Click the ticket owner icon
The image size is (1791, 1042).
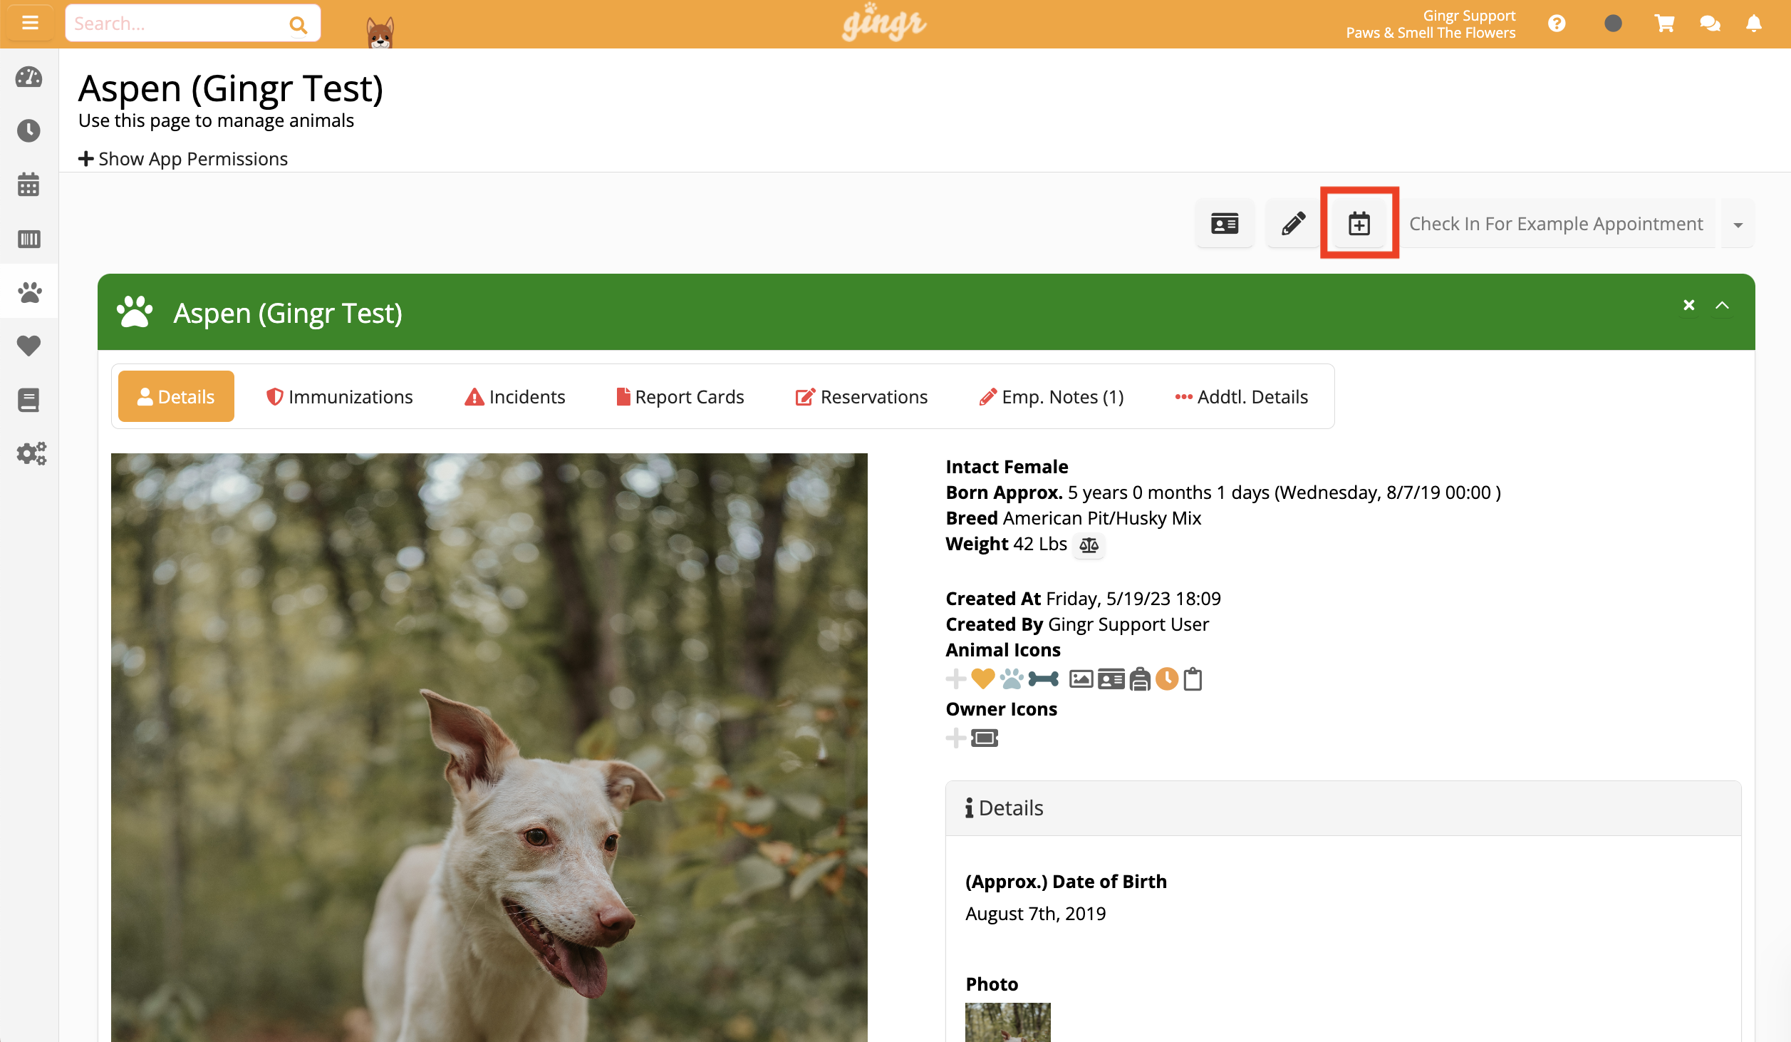(985, 738)
